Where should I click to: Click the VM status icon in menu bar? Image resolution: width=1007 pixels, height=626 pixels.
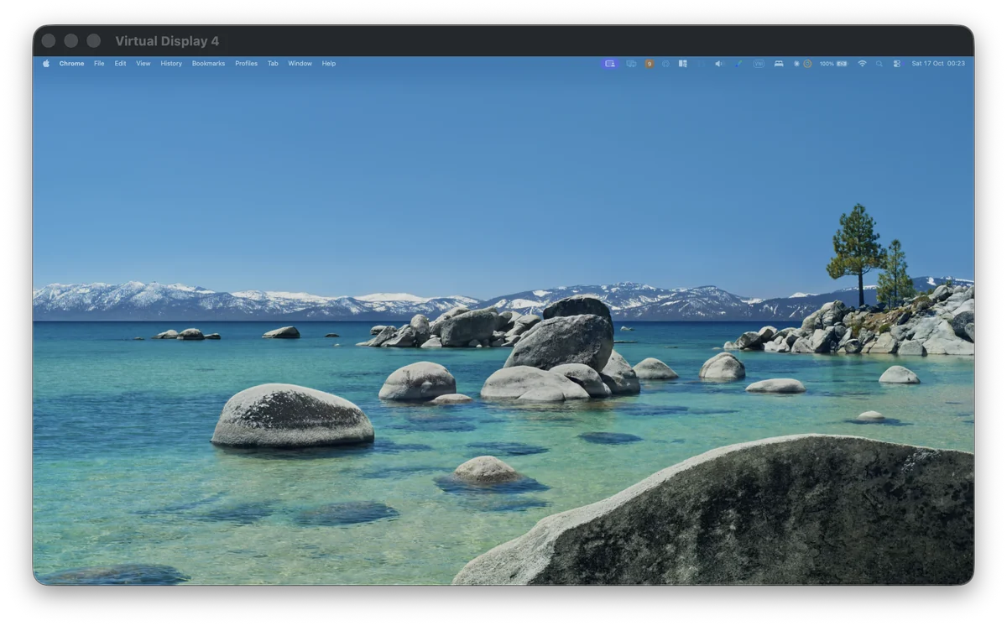coord(759,64)
